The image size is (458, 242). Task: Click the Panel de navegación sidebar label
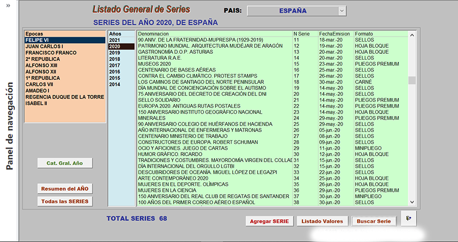(x=9, y=128)
